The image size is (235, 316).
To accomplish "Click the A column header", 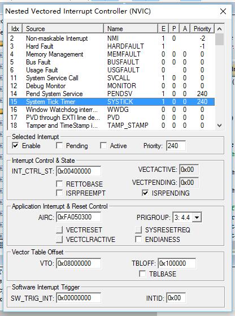I will point(185,29).
